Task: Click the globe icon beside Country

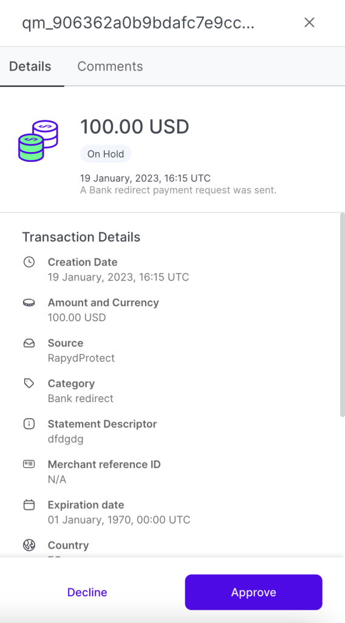Action: point(29,545)
